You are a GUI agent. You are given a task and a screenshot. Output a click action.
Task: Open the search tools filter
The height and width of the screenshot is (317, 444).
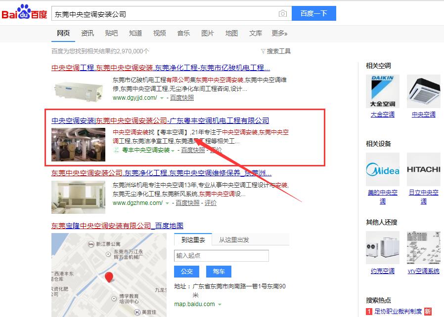tap(275, 51)
